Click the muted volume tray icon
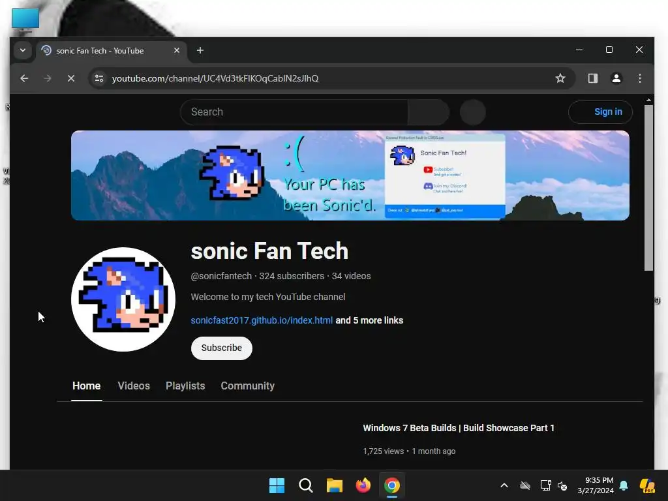 tap(562, 485)
